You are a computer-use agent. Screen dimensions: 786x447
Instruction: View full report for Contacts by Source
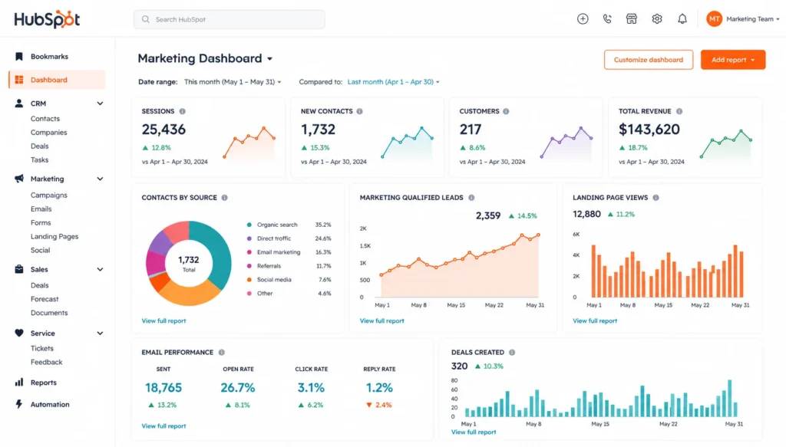[x=163, y=320]
